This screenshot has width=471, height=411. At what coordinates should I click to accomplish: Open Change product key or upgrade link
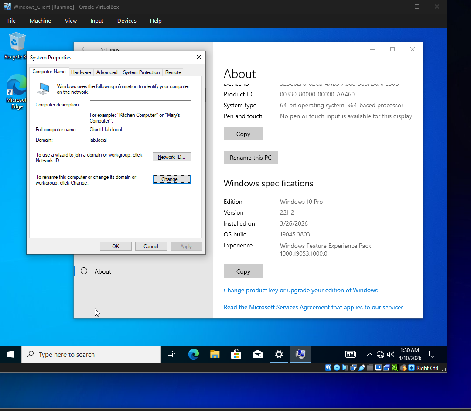tap(300, 290)
